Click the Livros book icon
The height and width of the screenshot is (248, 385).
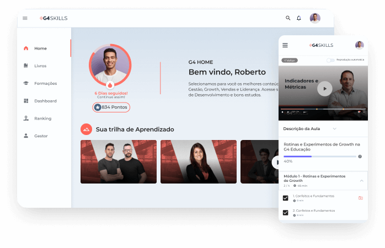pyautogui.click(x=26, y=66)
